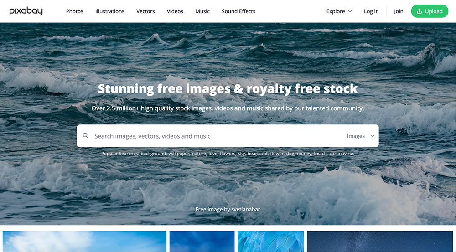Go to Illustrations
The image size is (456, 252).
109,11
